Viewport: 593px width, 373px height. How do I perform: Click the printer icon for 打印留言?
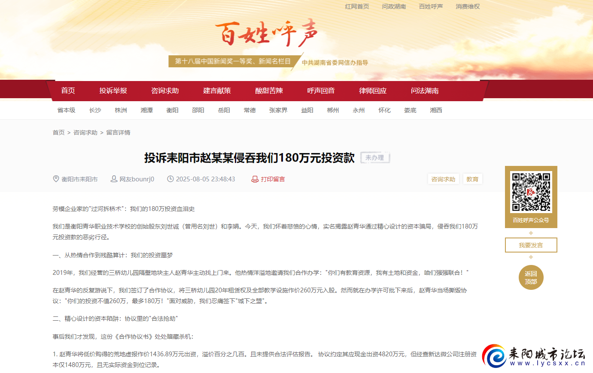254,179
